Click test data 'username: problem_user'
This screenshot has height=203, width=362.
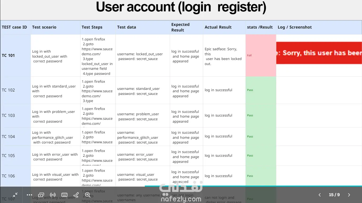pyautogui.click(x=138, y=114)
